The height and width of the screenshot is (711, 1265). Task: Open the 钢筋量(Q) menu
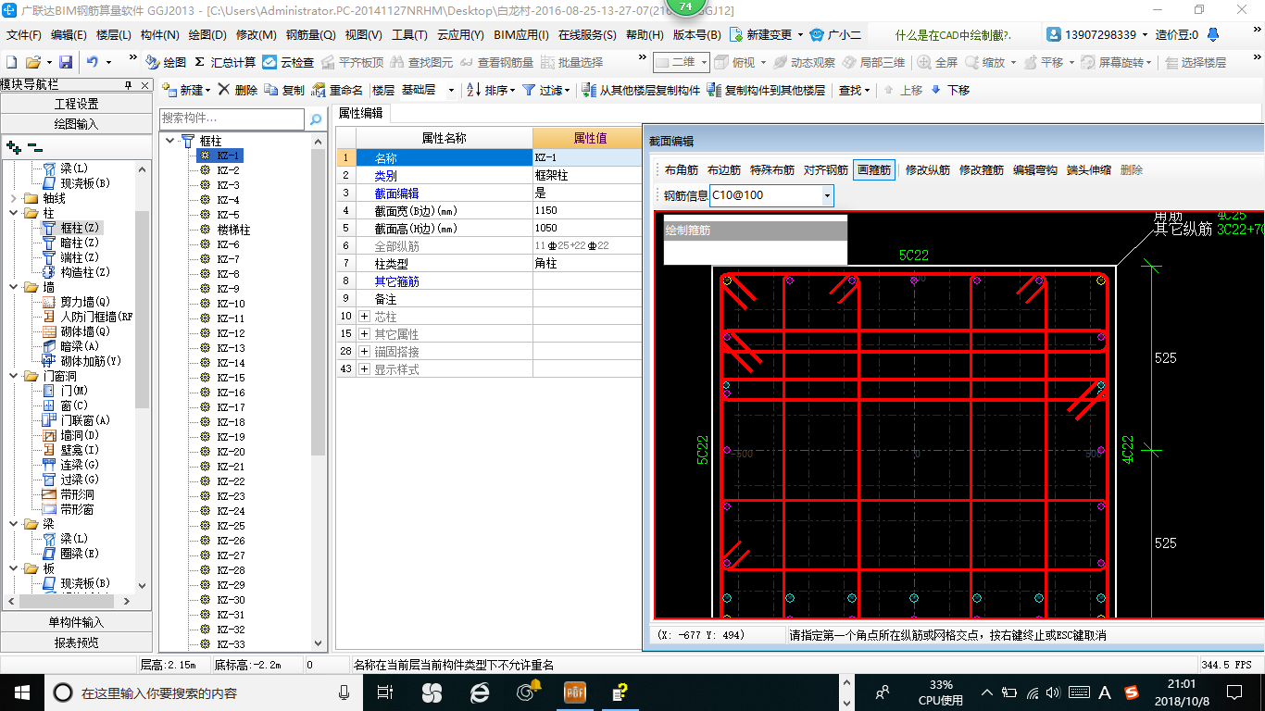(x=310, y=35)
